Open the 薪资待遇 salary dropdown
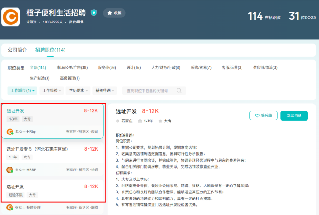 tap(105, 90)
